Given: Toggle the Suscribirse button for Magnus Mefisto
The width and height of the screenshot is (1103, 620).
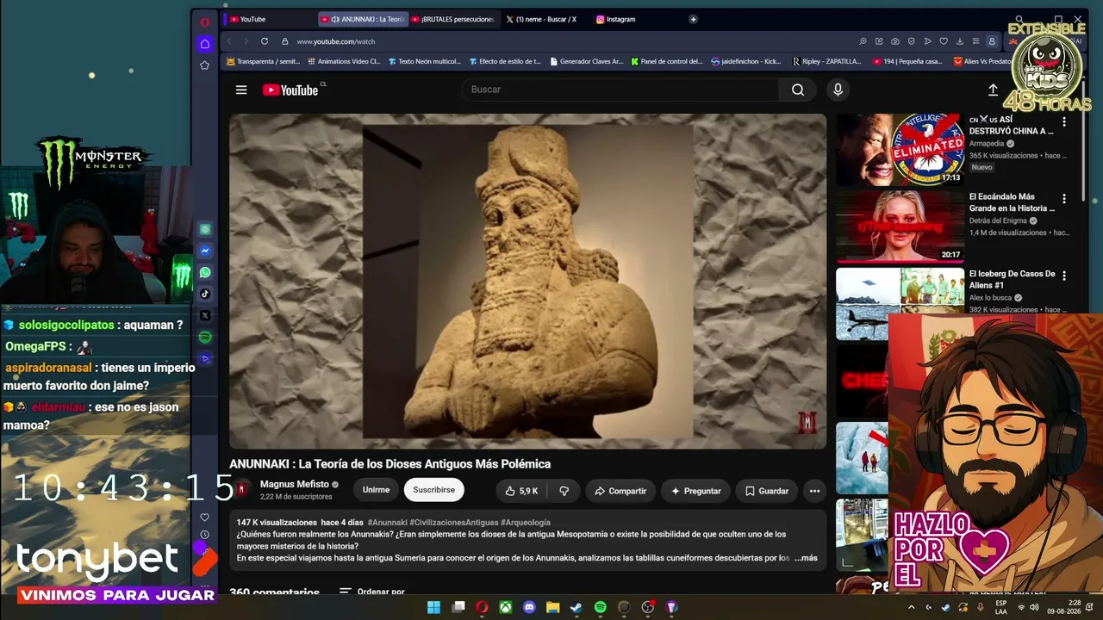Looking at the screenshot, I should [433, 490].
